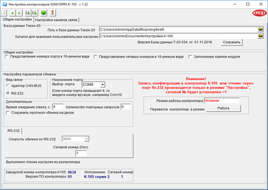Select the RS-232 sub-tab
Viewport: 268px width, 190px height.
pos(13,131)
